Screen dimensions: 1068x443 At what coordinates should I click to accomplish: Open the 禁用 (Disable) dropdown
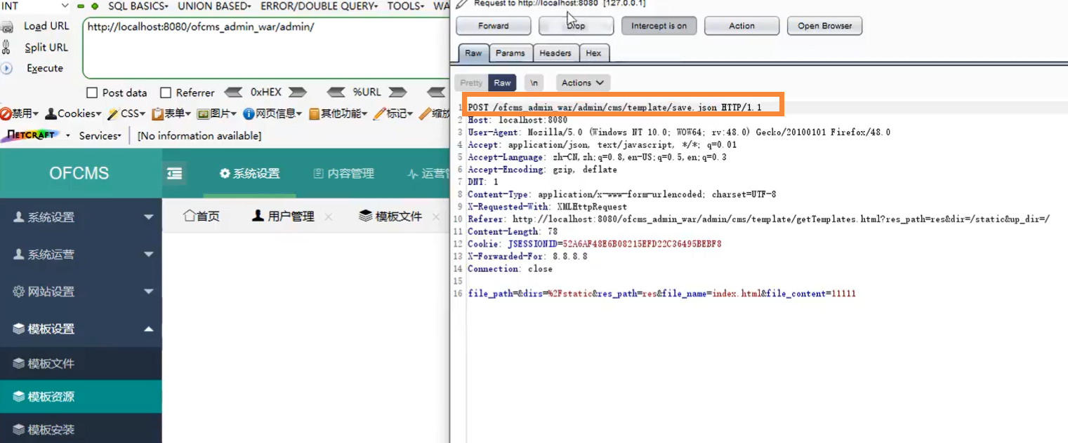coord(20,114)
